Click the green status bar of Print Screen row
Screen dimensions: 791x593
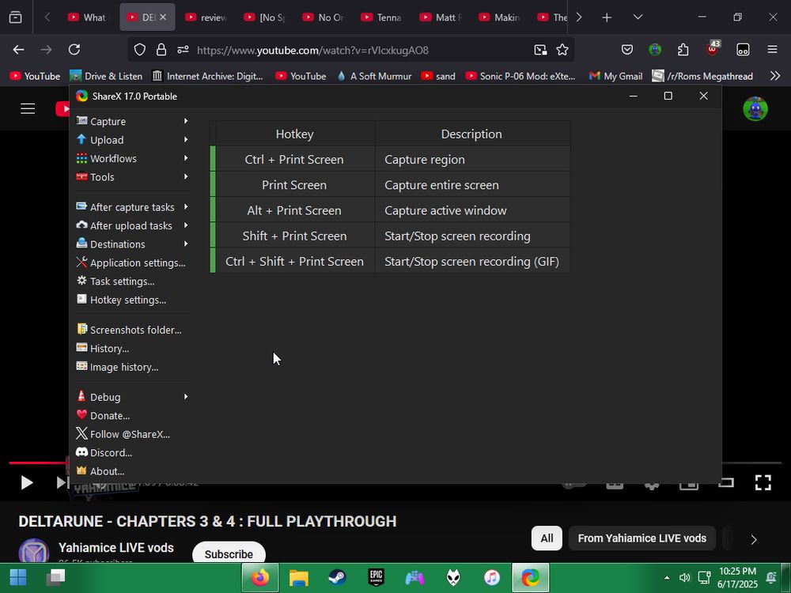[x=213, y=184]
